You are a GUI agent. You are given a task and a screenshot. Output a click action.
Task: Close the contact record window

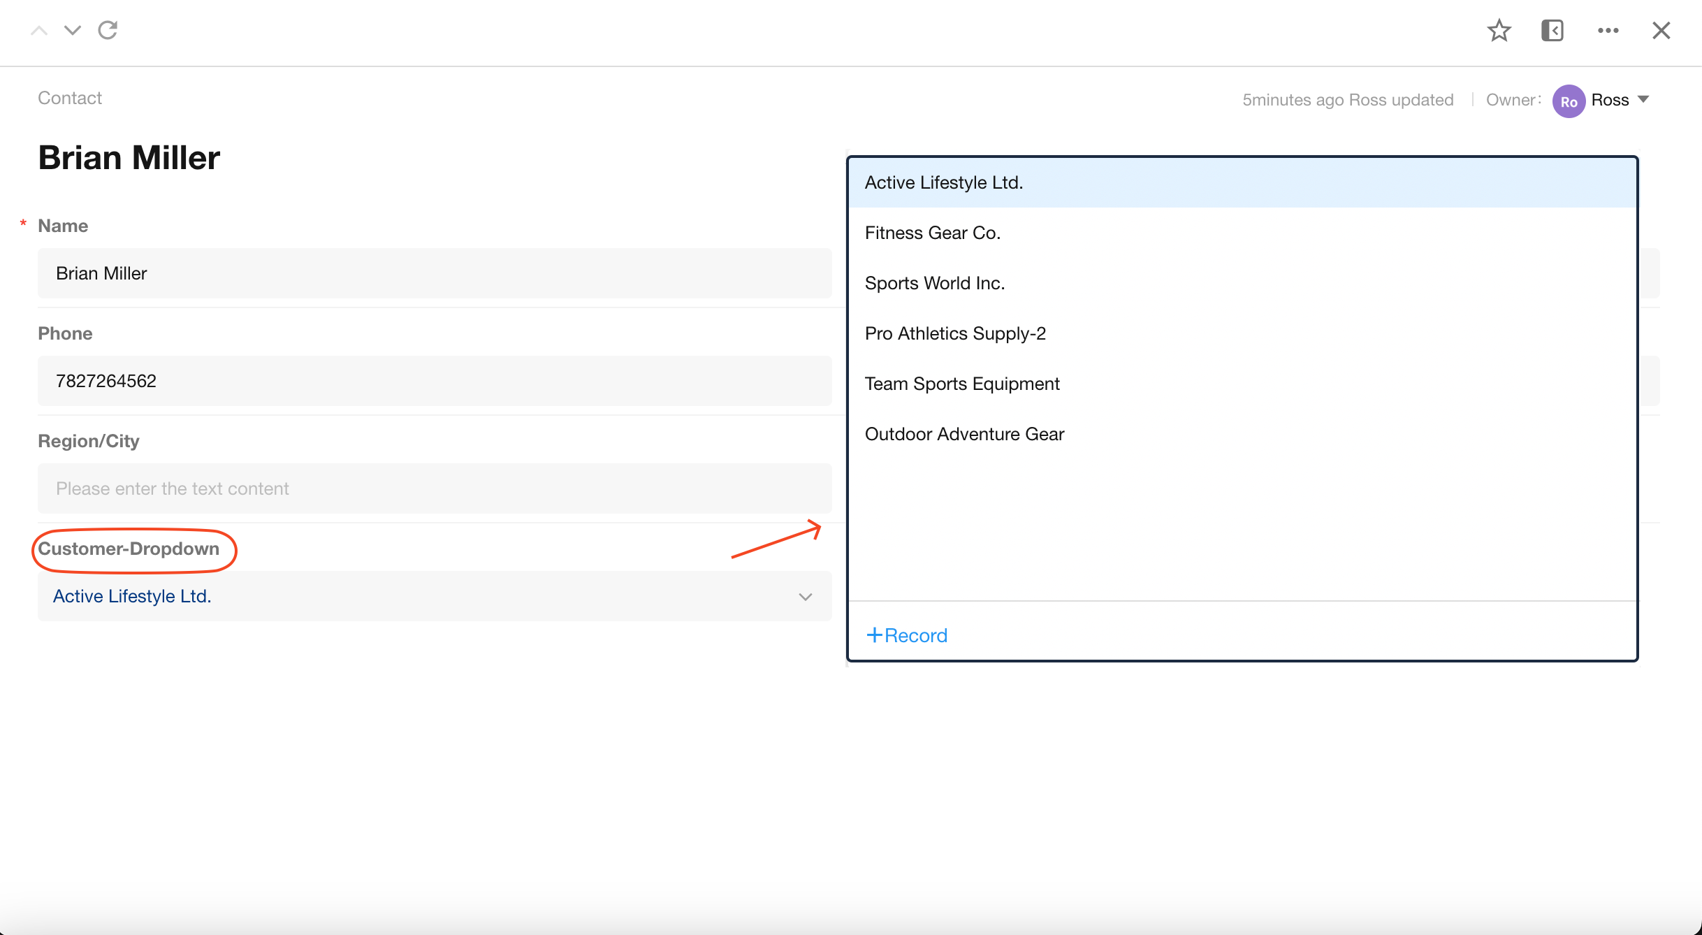pyautogui.click(x=1661, y=30)
